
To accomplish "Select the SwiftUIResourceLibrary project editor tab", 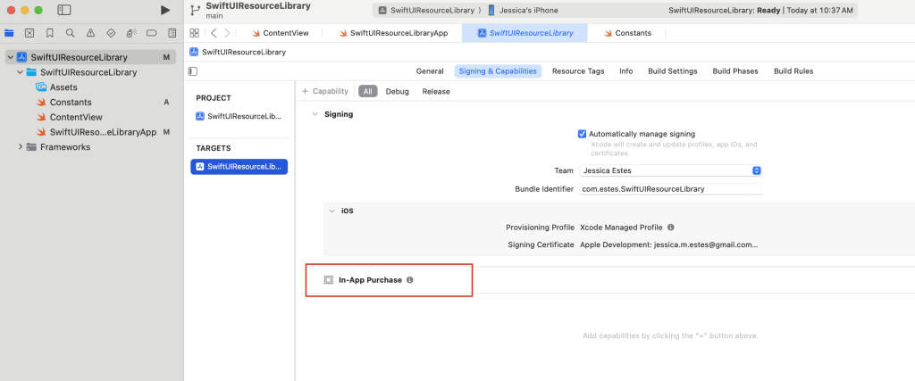I will pyautogui.click(x=525, y=33).
